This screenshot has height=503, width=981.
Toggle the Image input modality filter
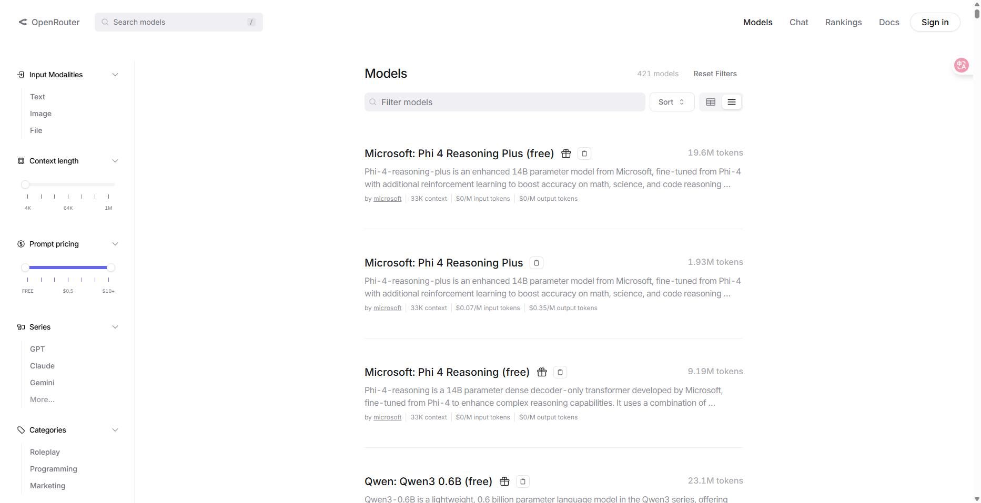41,114
